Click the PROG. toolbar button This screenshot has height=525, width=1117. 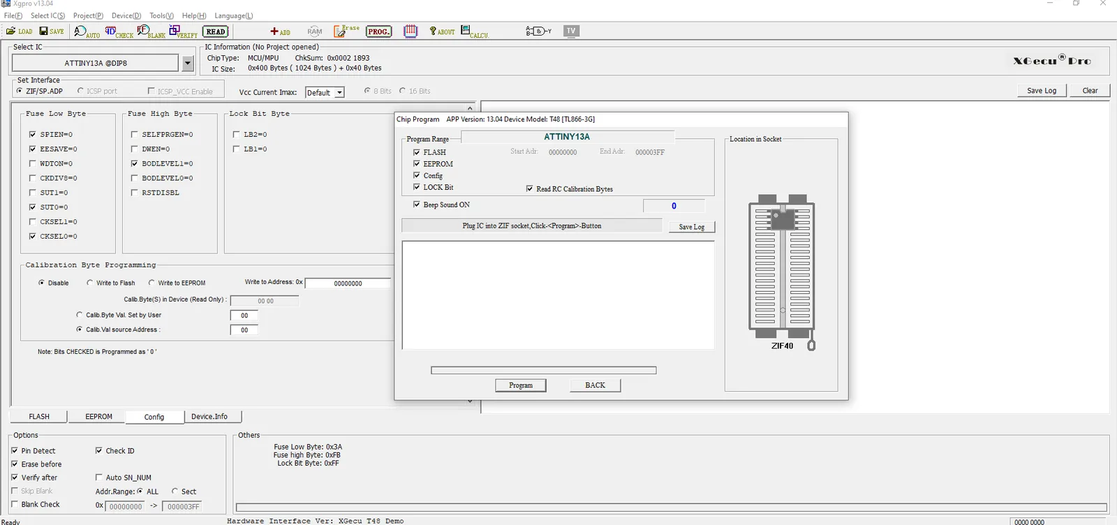coord(378,31)
